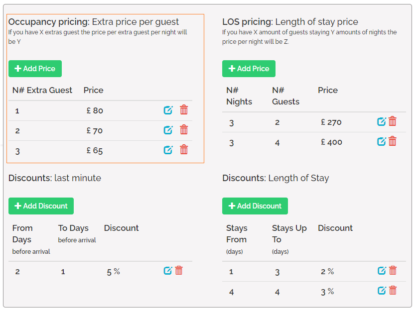
Task: Delete the 2 % length of stay discount
Action: pyautogui.click(x=393, y=271)
